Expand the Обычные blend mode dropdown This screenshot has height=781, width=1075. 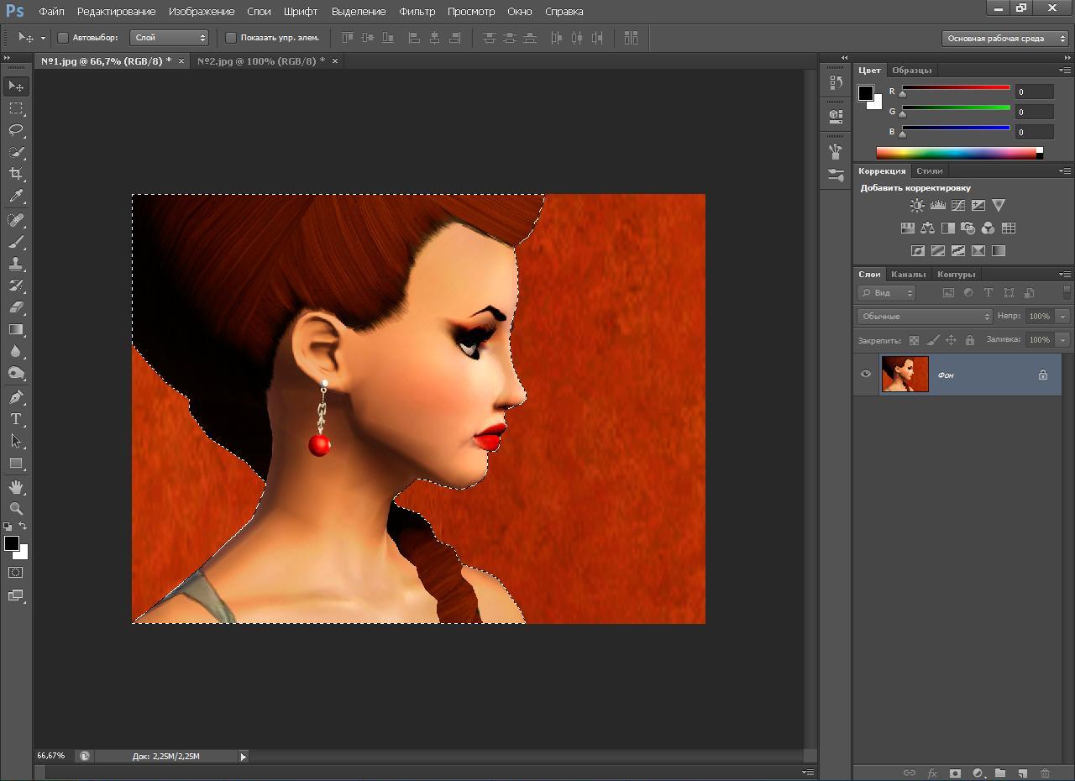[925, 317]
